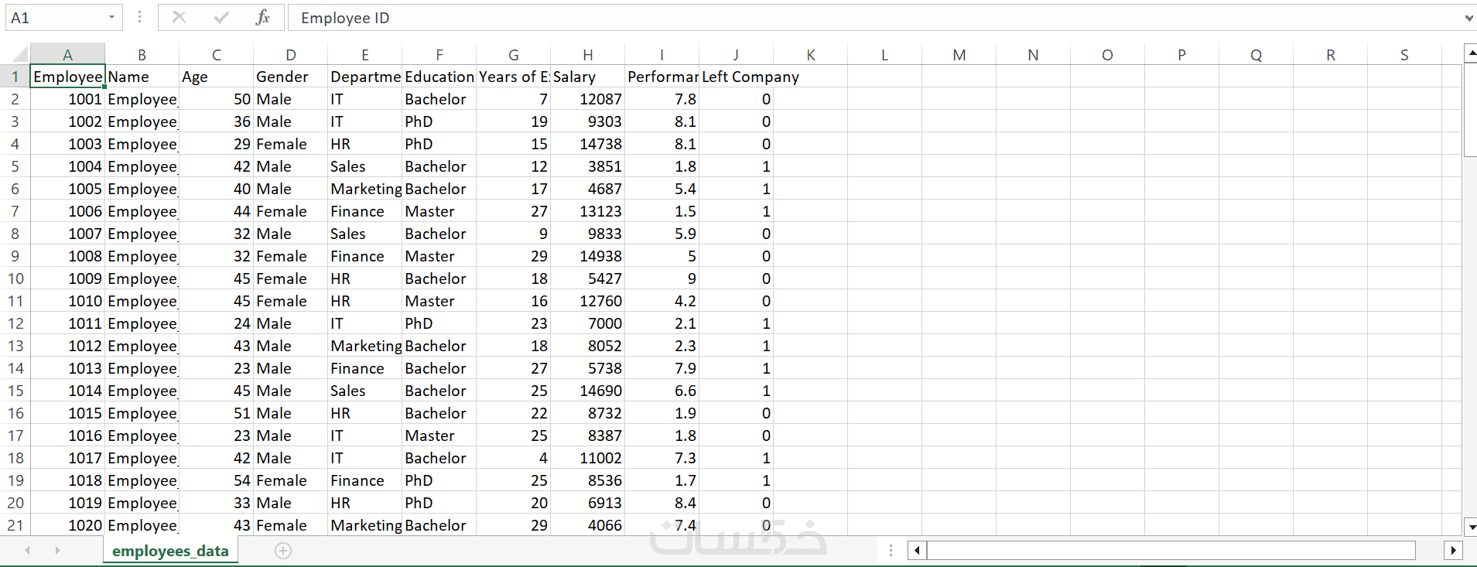Select the Female cell in row 4

(x=291, y=144)
